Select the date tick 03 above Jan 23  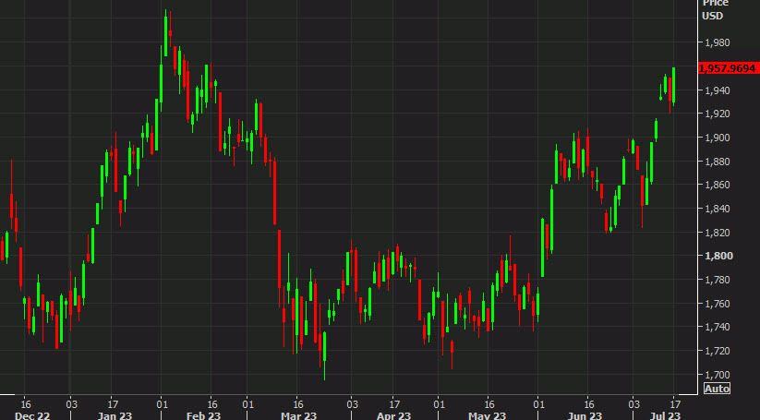(71, 404)
